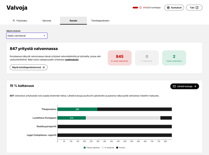
Task: Click the dropdown arrow in Näytä yritykset
Action: click(x=44, y=36)
